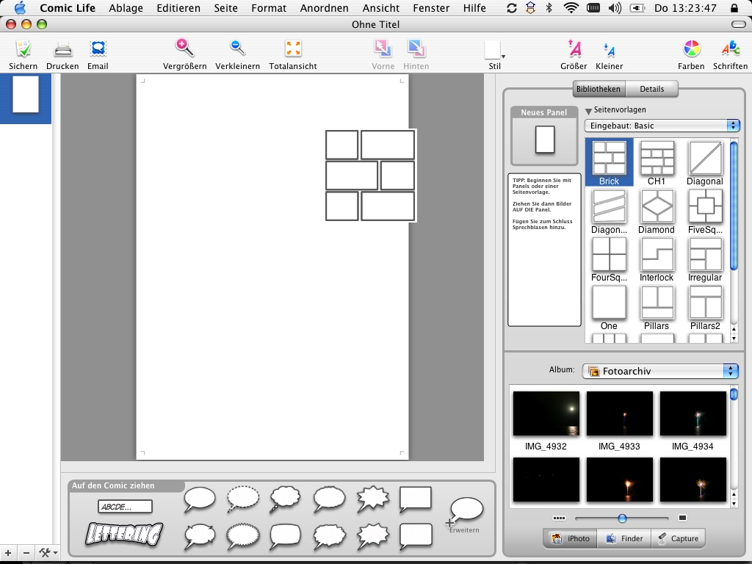Screen dimensions: 752x564
Task: Send comic via Email icon
Action: [98, 49]
